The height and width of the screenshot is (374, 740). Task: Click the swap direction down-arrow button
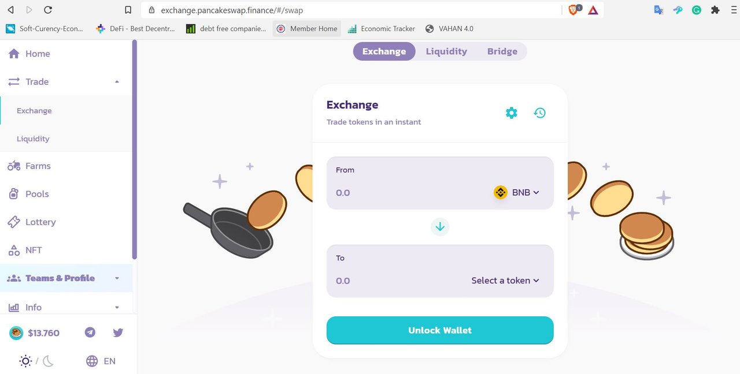click(x=440, y=227)
